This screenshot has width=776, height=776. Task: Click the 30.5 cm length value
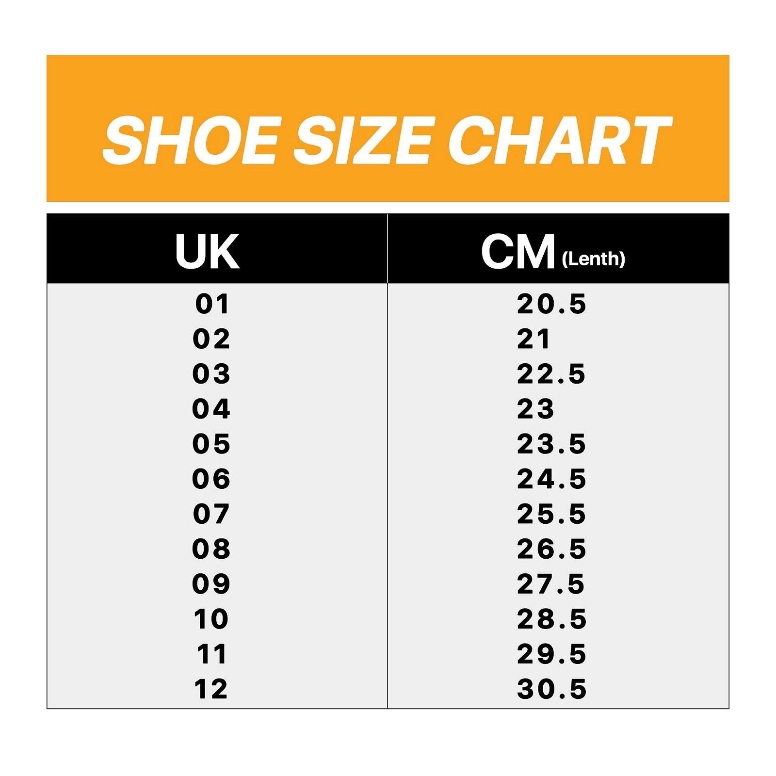click(551, 689)
